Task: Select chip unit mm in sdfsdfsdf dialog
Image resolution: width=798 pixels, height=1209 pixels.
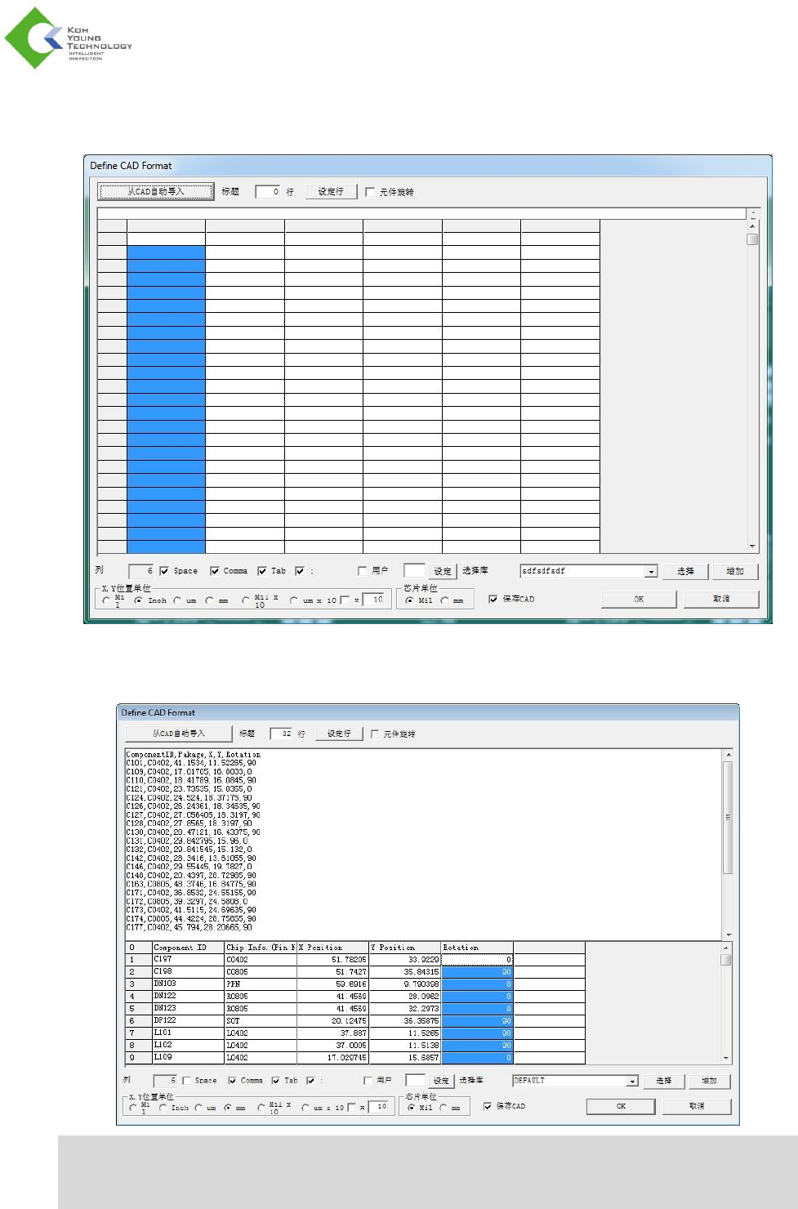Action: [445, 600]
